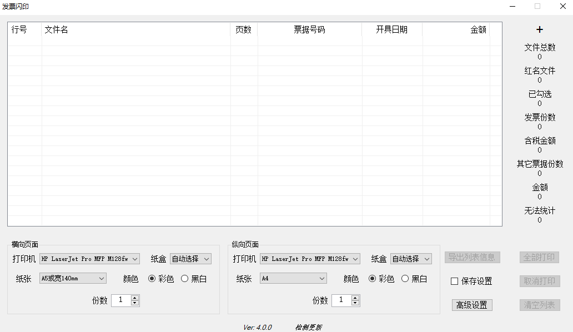
Task: Decrease 份数 in 横向页面 with down arrow
Action: tap(135, 303)
